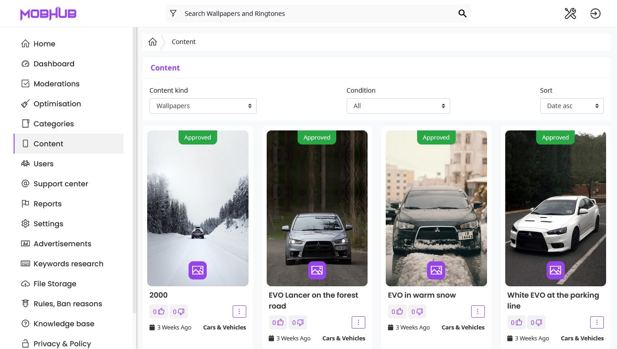617x349 pixels.
Task: Like EVO Lancer on the forest road
Action: click(x=278, y=323)
